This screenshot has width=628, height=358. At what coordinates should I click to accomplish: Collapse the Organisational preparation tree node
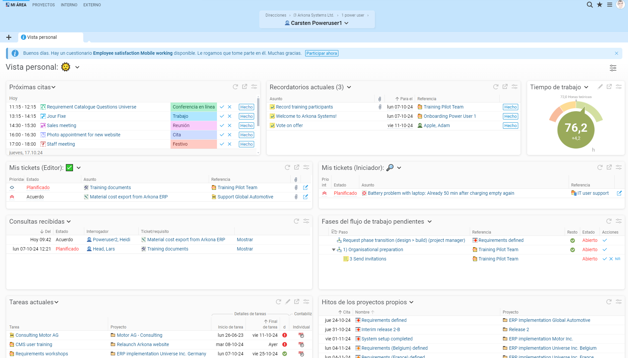click(333, 250)
